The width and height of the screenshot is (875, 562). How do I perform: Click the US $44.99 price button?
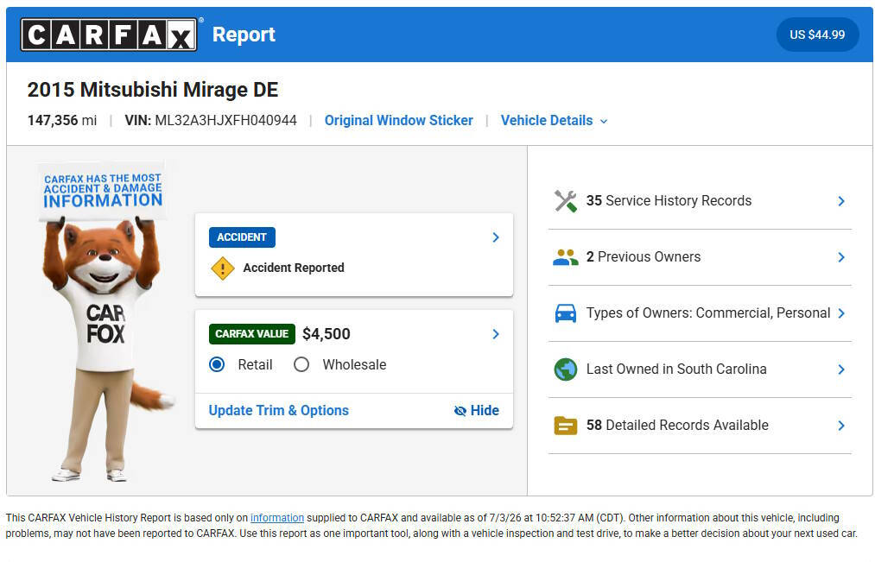[817, 35]
